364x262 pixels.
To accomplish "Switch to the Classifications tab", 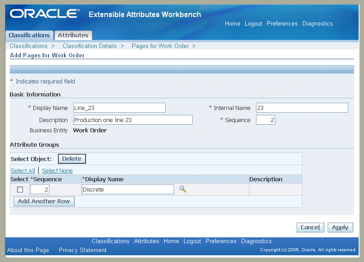I will [x=29, y=35].
